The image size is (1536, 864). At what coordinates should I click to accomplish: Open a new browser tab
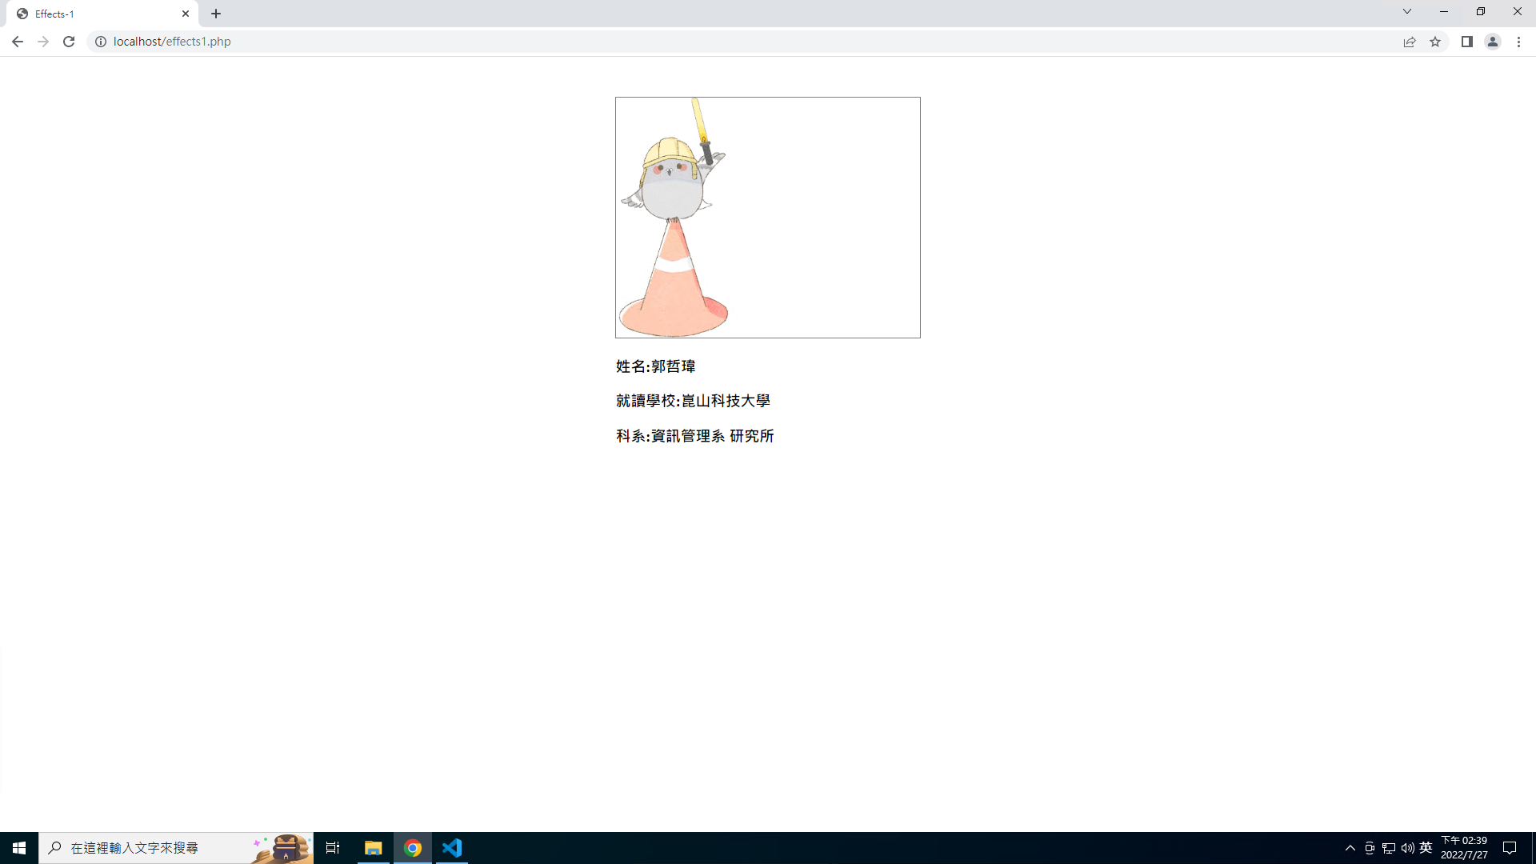[x=216, y=14]
